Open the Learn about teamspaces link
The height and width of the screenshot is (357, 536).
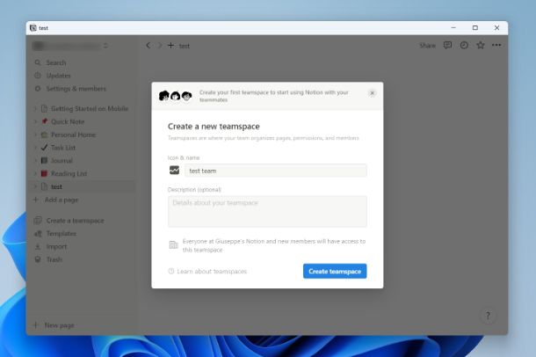click(207, 271)
